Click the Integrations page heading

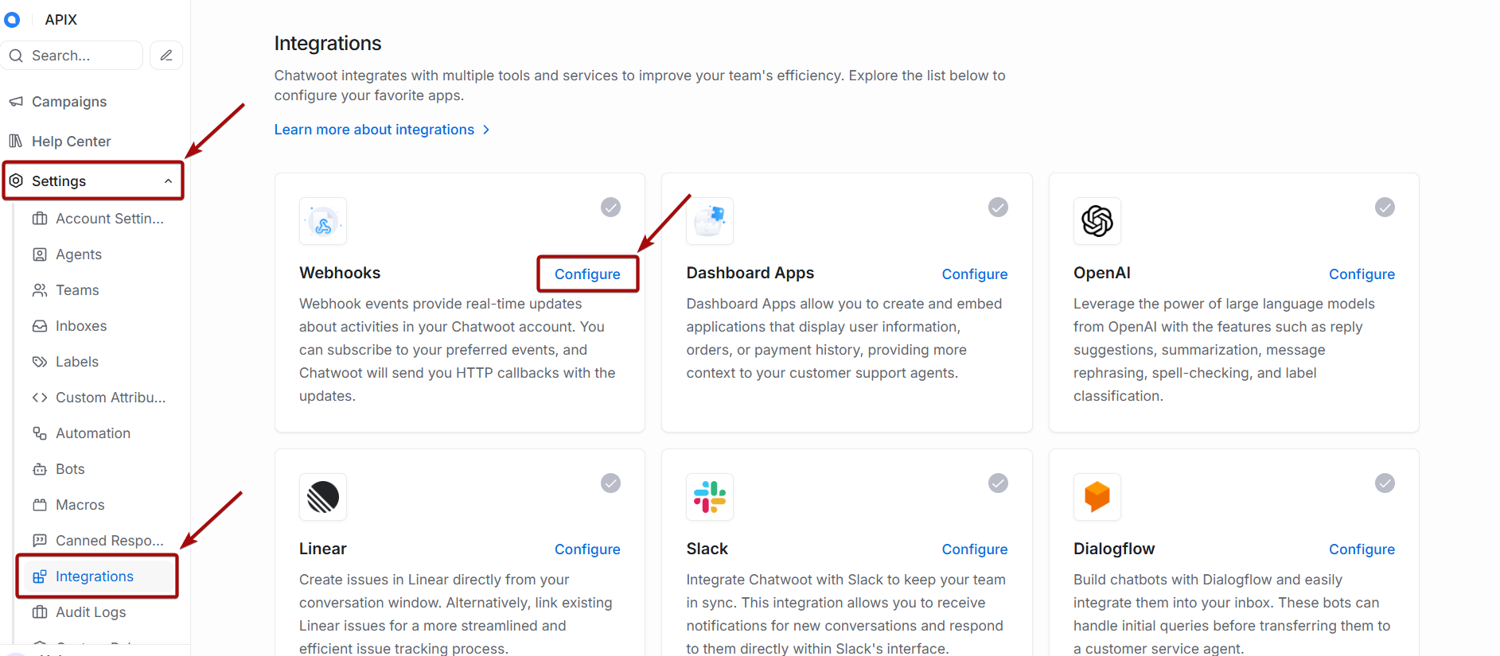pos(328,43)
